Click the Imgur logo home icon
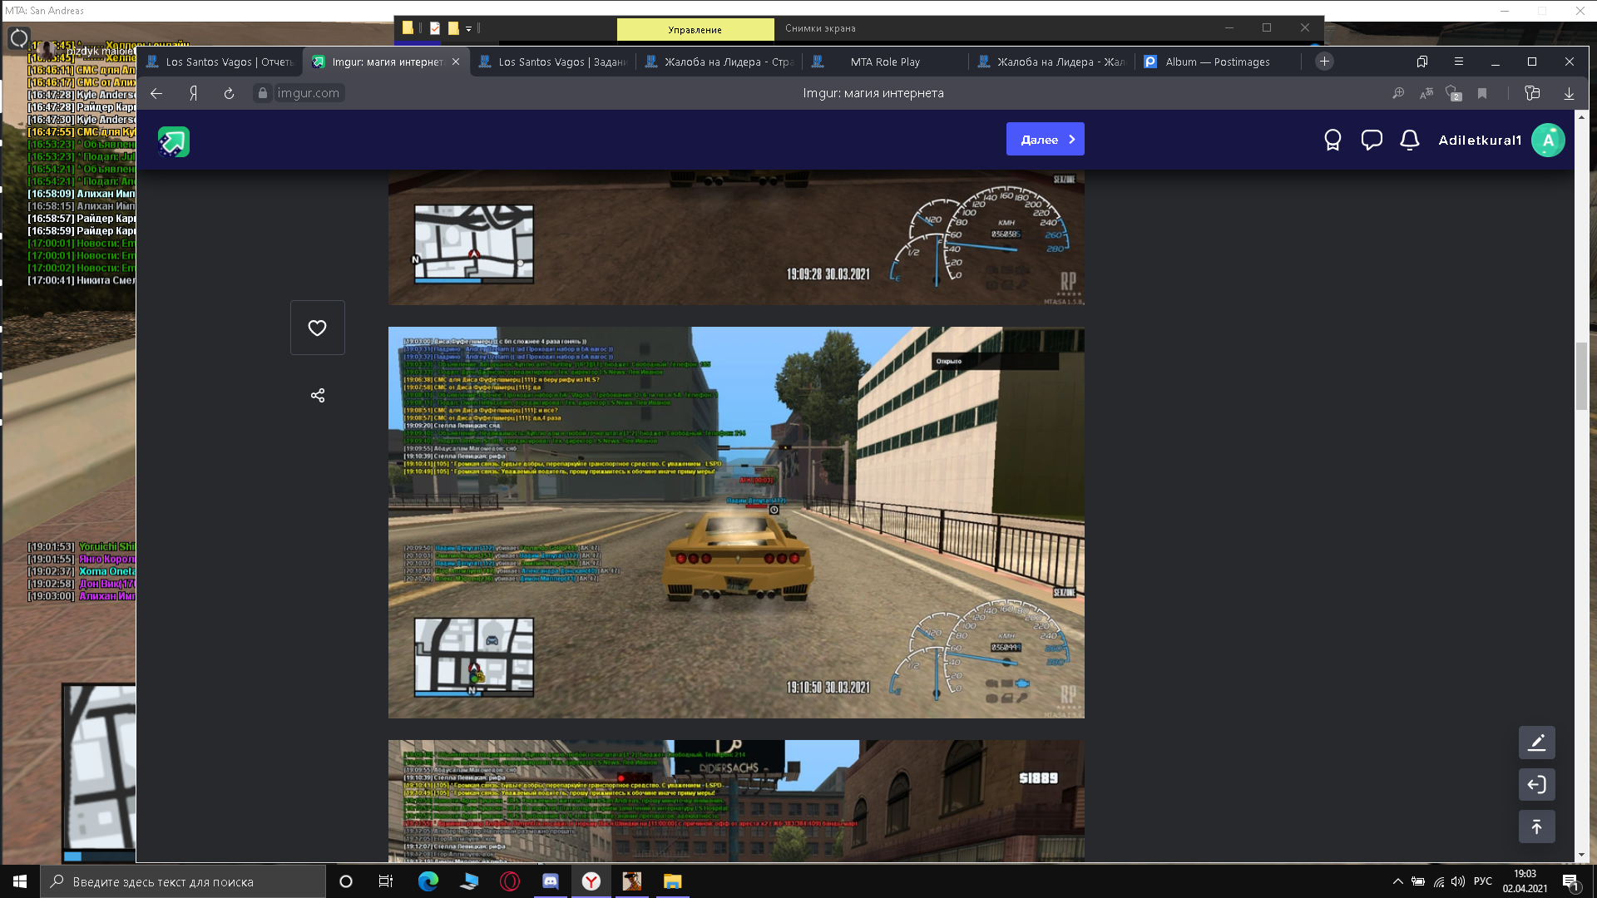 pyautogui.click(x=174, y=141)
